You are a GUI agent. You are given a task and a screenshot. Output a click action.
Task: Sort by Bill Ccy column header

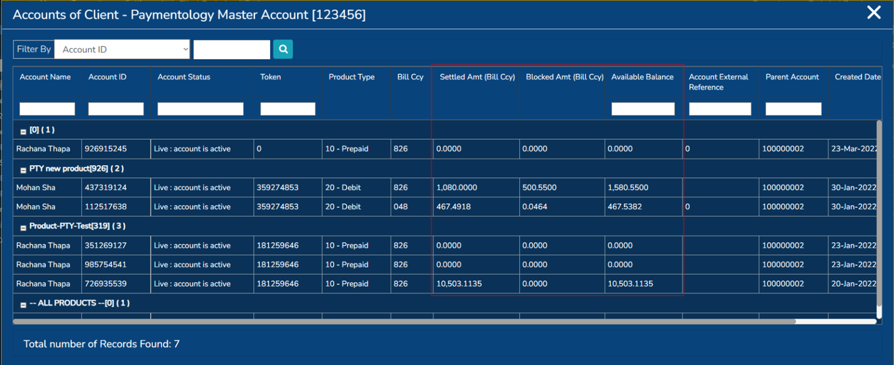pos(410,77)
